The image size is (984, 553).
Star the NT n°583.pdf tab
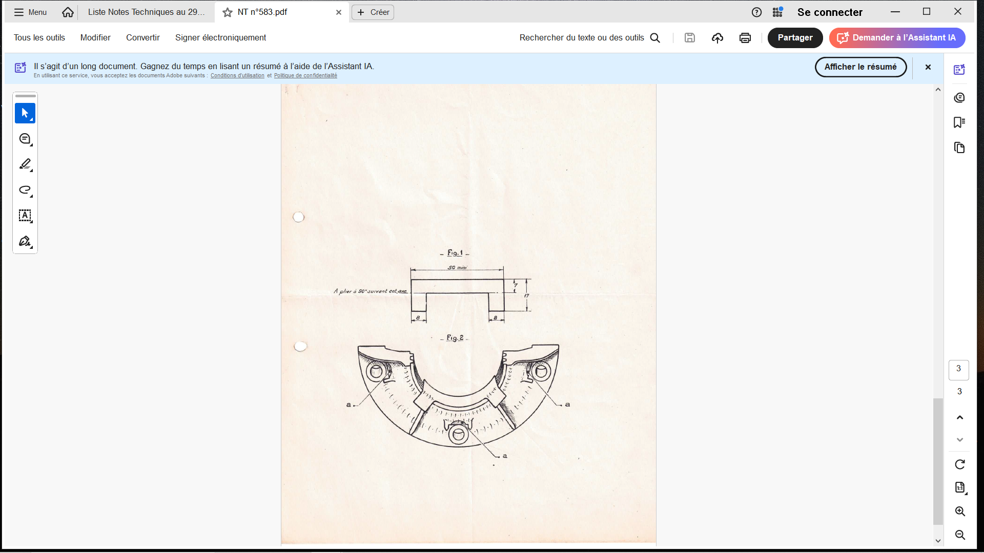coord(228,12)
